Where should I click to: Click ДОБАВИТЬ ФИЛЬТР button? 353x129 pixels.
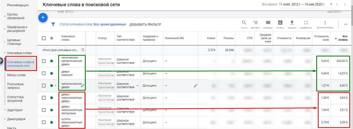(x=145, y=24)
